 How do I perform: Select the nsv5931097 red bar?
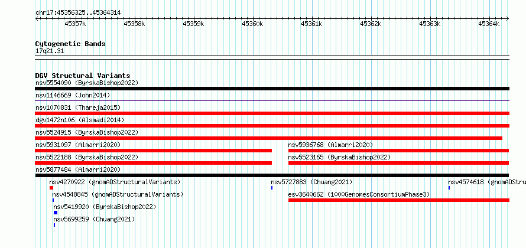[x=153, y=151]
